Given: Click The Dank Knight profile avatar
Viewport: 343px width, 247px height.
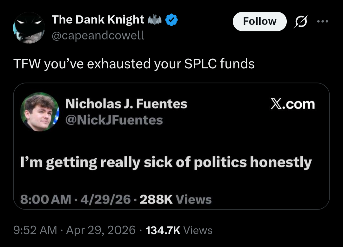Looking at the screenshot, I should click(x=29, y=28).
